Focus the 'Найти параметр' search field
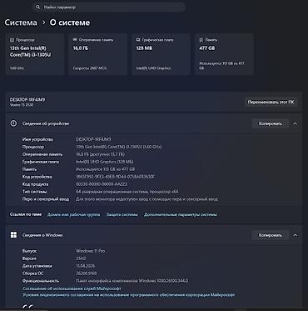This screenshot has width=308, height=311. tap(109, 8)
